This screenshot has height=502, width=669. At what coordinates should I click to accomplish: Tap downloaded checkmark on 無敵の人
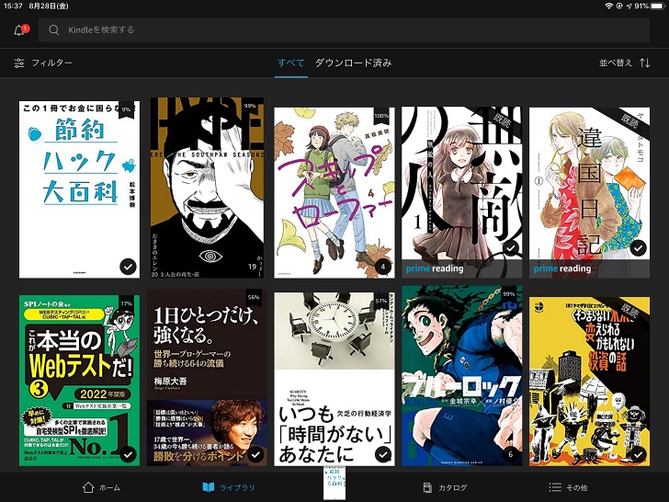tap(510, 248)
